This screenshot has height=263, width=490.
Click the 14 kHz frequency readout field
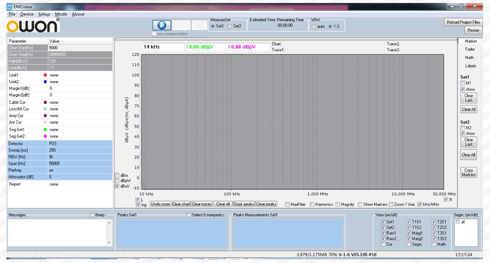tap(163, 47)
